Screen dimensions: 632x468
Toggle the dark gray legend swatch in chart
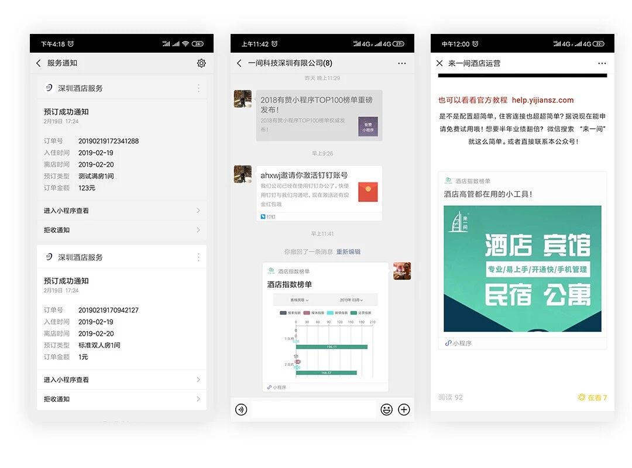click(x=283, y=313)
